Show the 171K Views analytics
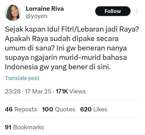Viewport: 145px width, 135px height. point(71,91)
